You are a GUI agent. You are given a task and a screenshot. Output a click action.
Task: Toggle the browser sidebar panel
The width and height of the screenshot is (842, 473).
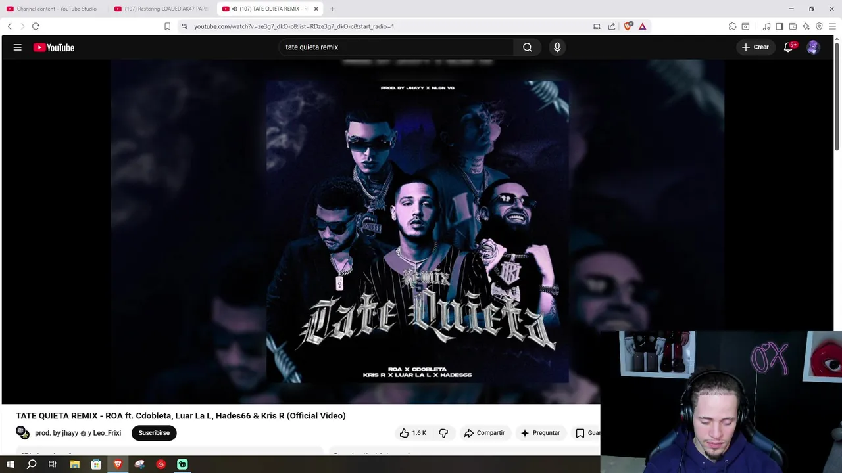[x=780, y=26]
